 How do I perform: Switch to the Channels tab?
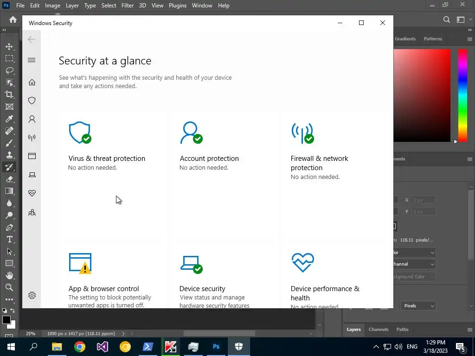point(379,330)
